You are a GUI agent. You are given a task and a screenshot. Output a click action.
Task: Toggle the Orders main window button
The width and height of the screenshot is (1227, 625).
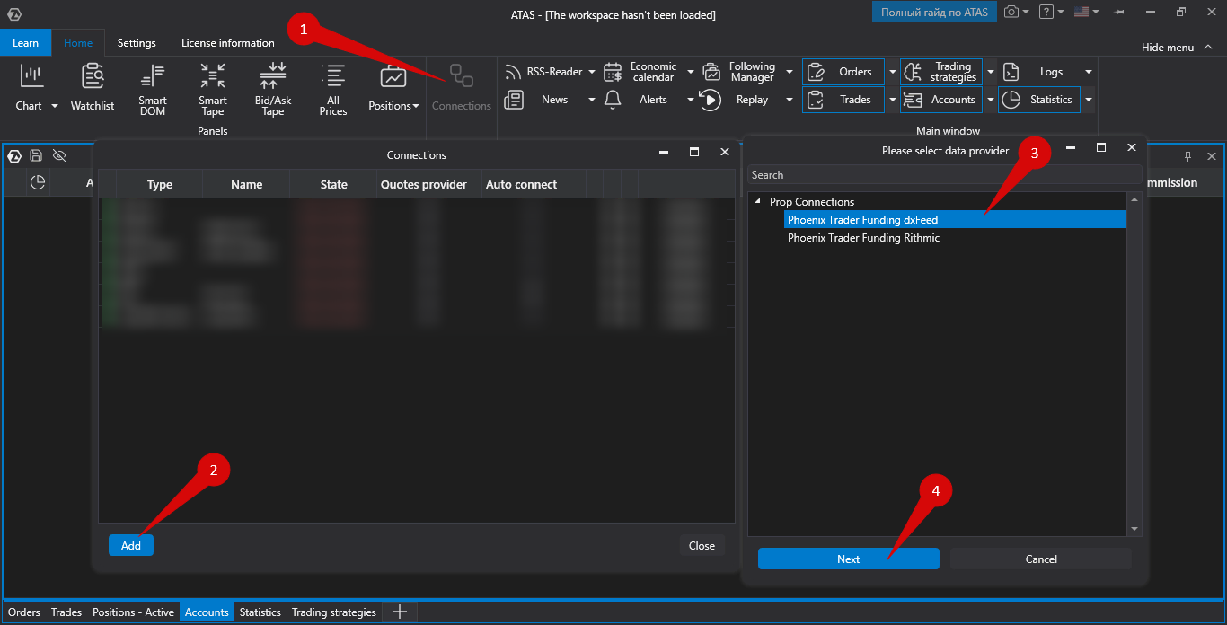[843, 72]
